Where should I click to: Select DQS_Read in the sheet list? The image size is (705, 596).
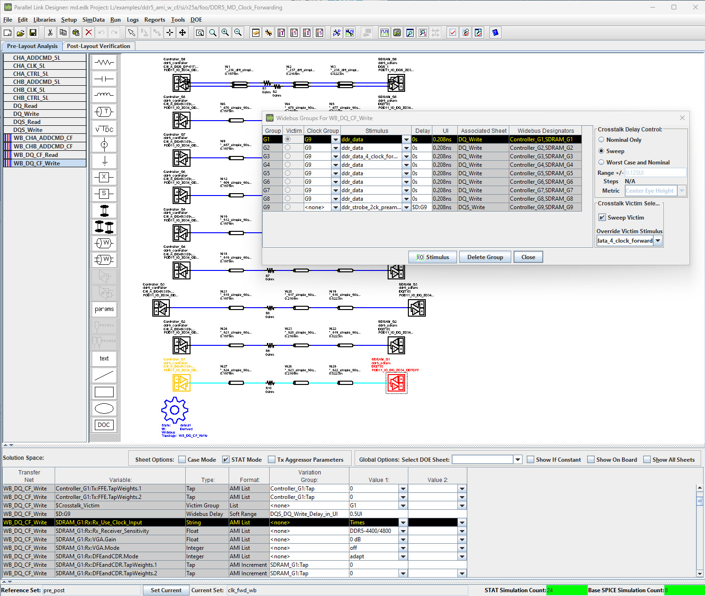[27, 122]
